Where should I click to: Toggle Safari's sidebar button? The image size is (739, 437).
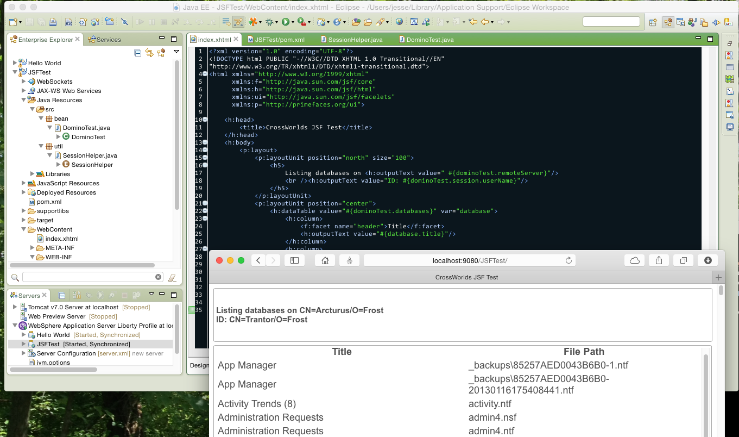point(294,260)
